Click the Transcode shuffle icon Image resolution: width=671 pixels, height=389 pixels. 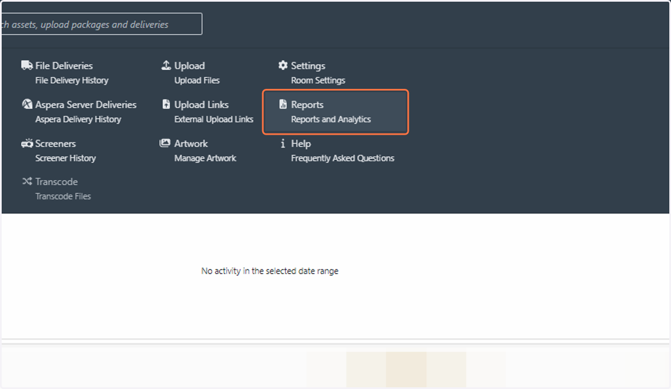(27, 182)
